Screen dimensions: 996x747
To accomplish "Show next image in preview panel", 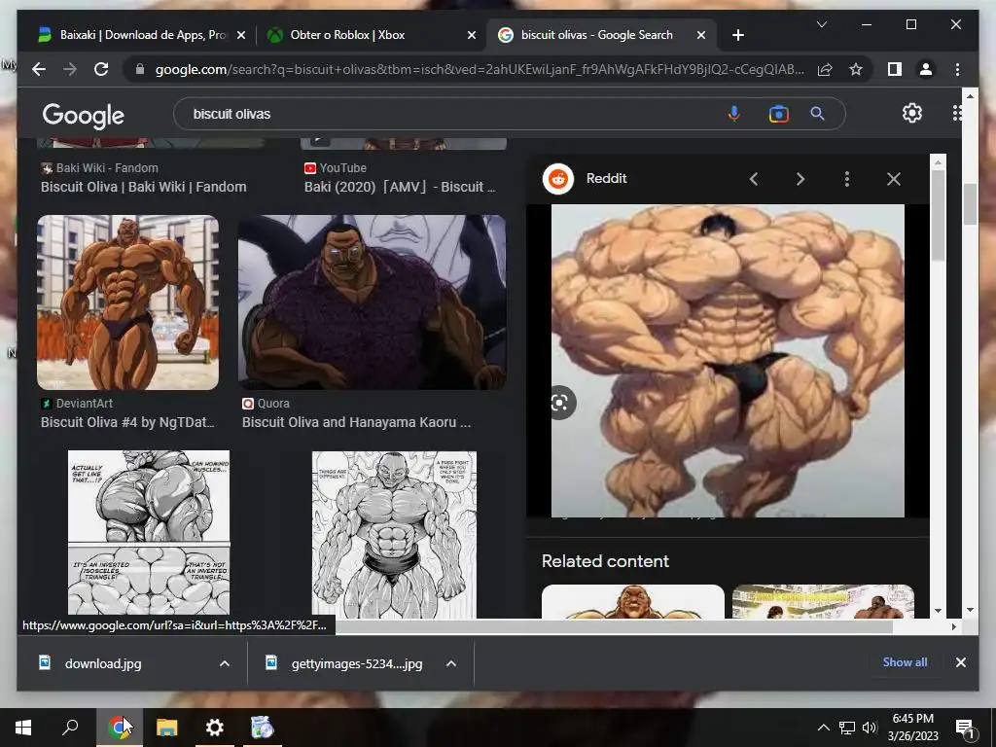I will pos(800,179).
